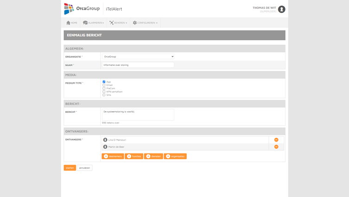
Task: Open the user profile avatar icon
Action: 281,9
